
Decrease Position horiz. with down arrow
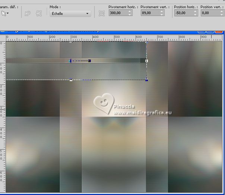point(195,15)
